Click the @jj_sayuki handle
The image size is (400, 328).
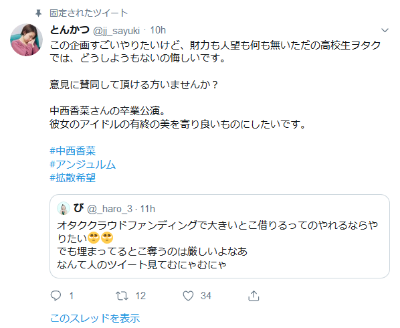click(116, 31)
